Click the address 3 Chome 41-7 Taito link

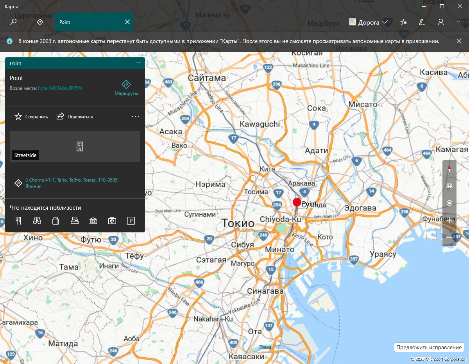click(x=72, y=183)
